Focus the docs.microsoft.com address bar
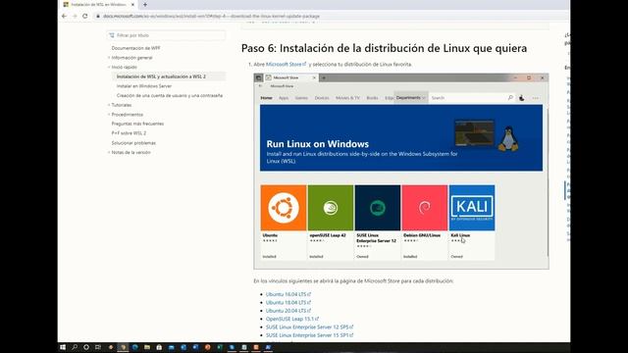The height and width of the screenshot is (353, 628). click(x=212, y=16)
